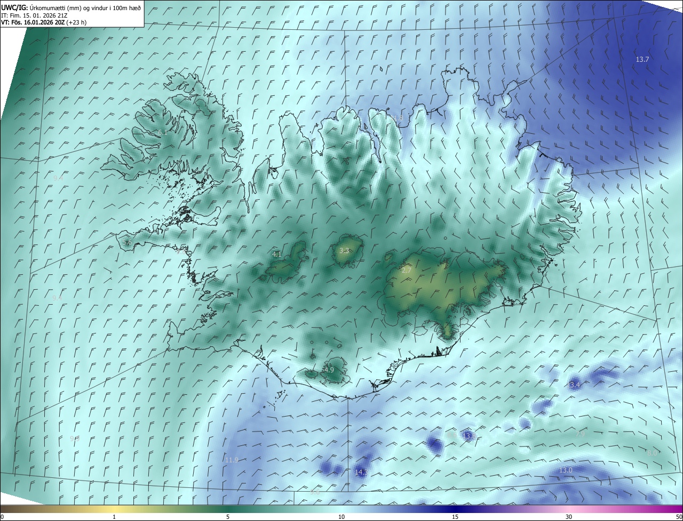This screenshot has height=521, width=683.
Task: Click the 11.9 value label over the ocean
Action: click(232, 460)
